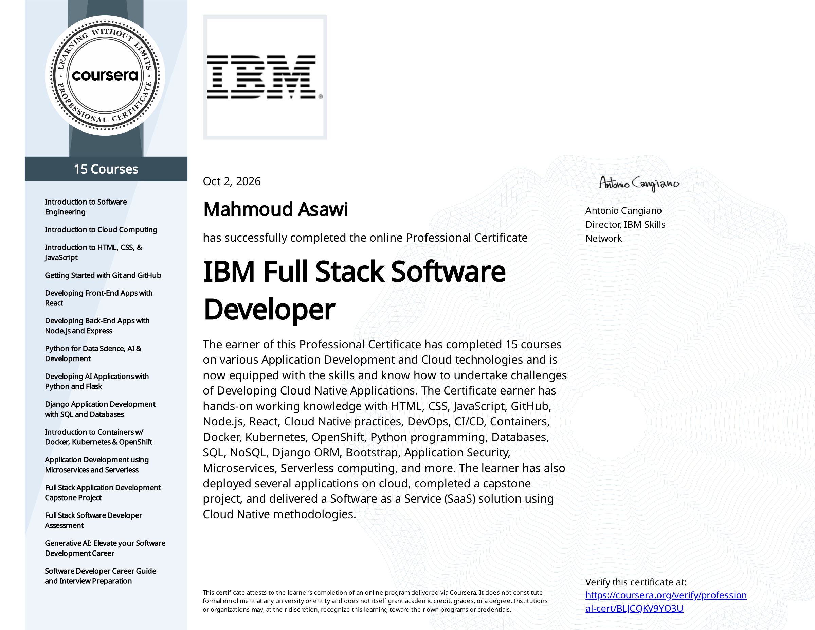Select 'Developing Front-End Apps with React'

click(x=99, y=298)
